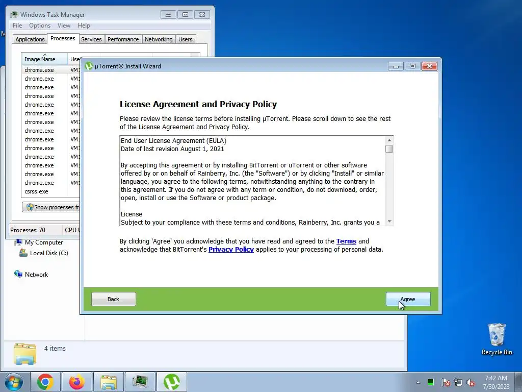Click the network tray icon

458,382
